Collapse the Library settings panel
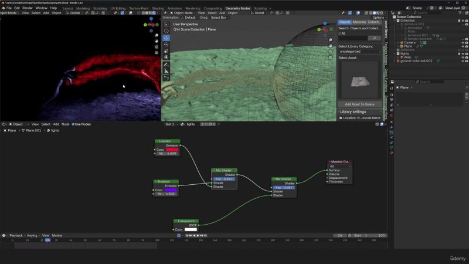The image size is (469, 264). (x=339, y=111)
